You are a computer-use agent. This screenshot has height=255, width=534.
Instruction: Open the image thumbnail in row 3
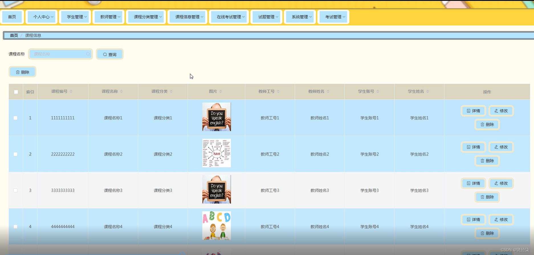[x=217, y=189]
